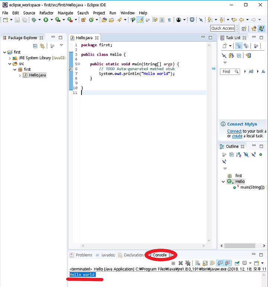Toggle Show Console on Standard Out change

tap(220, 263)
